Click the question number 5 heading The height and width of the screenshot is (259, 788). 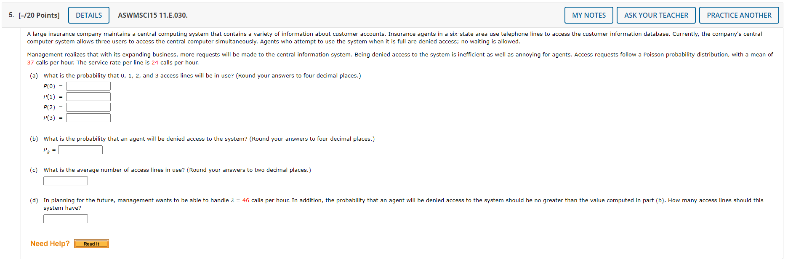9,15
